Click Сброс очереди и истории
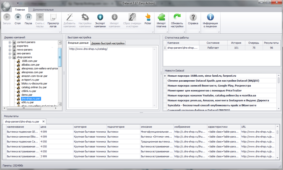The width and height of the screenshot is (283, 170). coord(132,20)
